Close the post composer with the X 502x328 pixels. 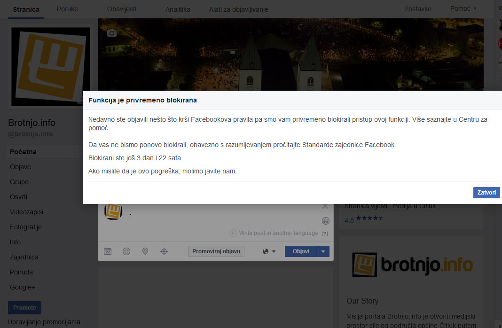pos(325,206)
